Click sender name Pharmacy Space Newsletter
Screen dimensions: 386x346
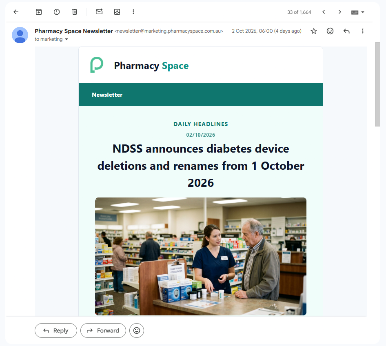coord(73,31)
